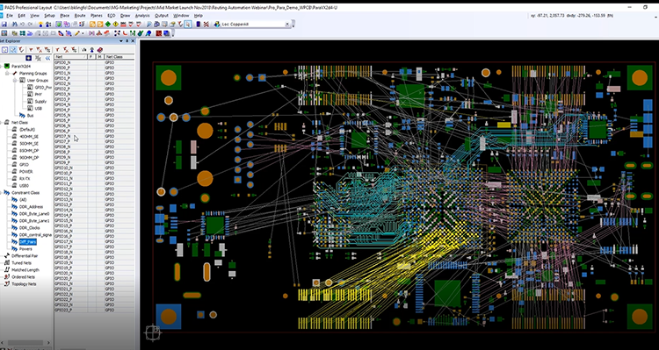The width and height of the screenshot is (659, 350).
Task: Click the magnifier zoom icon
Action: (149, 25)
